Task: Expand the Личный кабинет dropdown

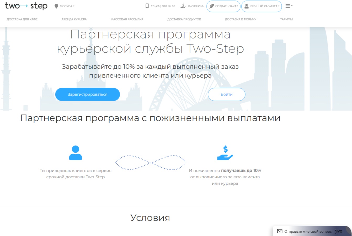Action: tap(262, 6)
